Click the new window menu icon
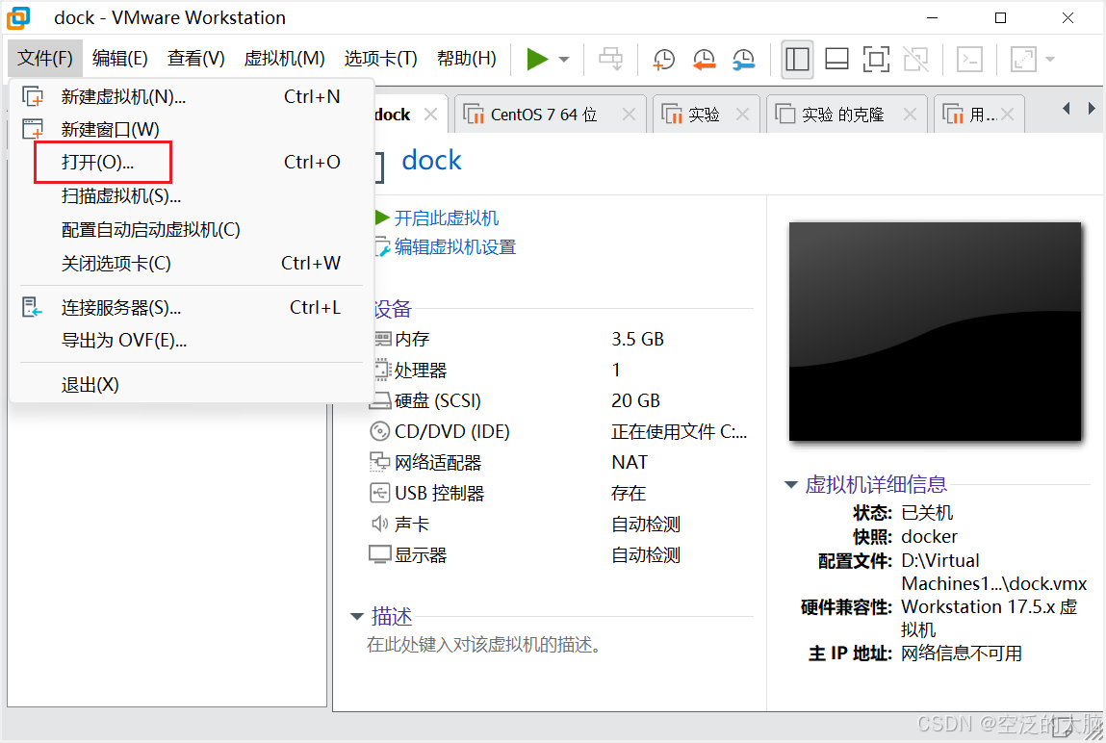Viewport: 1106px width, 743px height. point(33,130)
